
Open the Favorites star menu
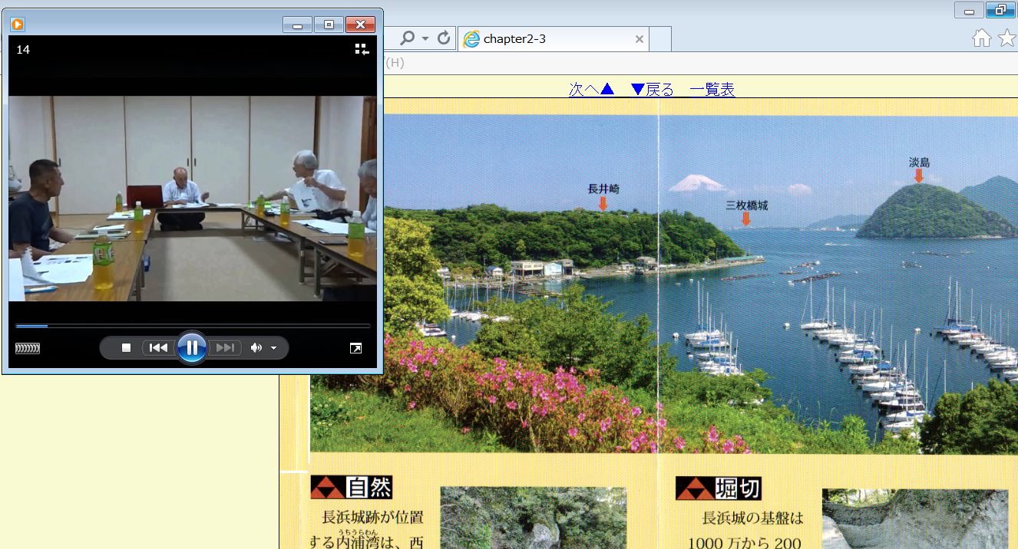1006,38
